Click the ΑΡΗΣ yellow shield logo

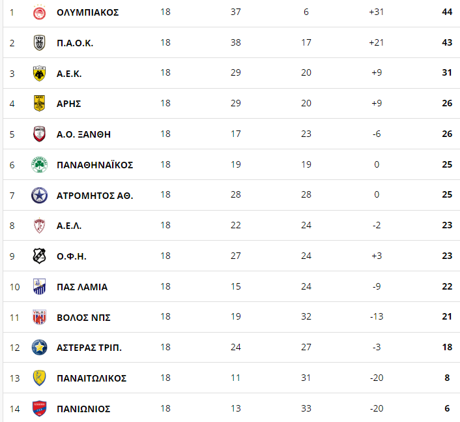click(39, 103)
